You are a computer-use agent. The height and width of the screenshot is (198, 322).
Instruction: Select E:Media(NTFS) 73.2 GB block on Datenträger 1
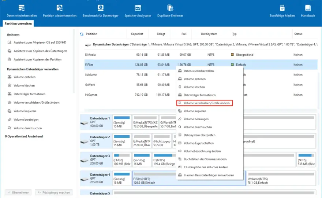tap(145, 122)
